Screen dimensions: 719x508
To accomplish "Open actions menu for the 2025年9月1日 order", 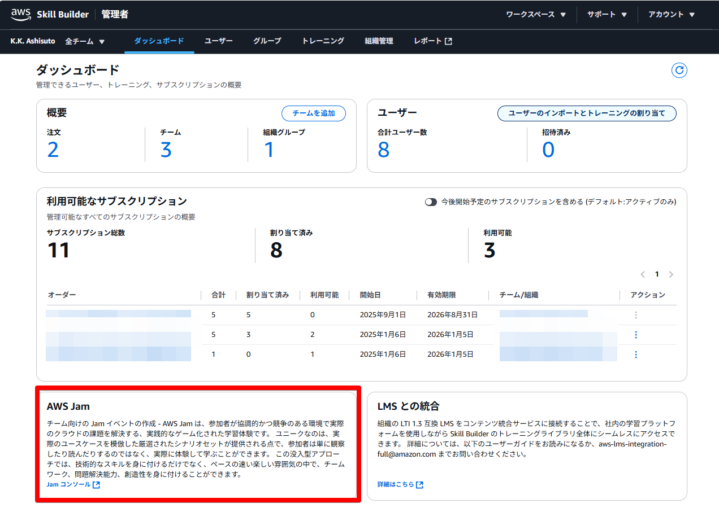I will click(636, 315).
